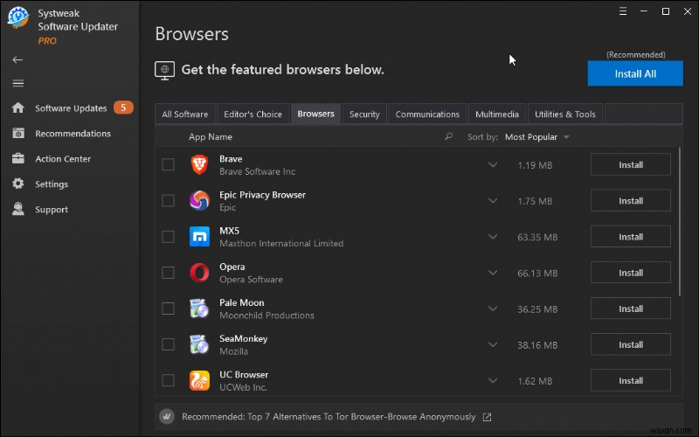Expand UC Browser details chevron

(493, 380)
